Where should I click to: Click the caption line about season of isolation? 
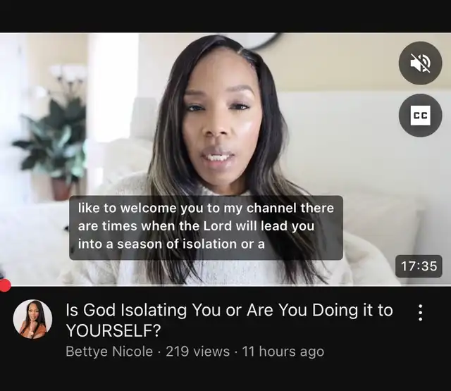[171, 244]
